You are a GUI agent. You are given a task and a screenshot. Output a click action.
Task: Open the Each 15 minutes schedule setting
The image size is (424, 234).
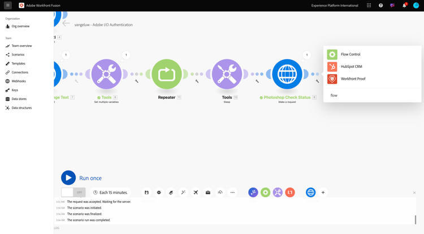[x=110, y=192]
